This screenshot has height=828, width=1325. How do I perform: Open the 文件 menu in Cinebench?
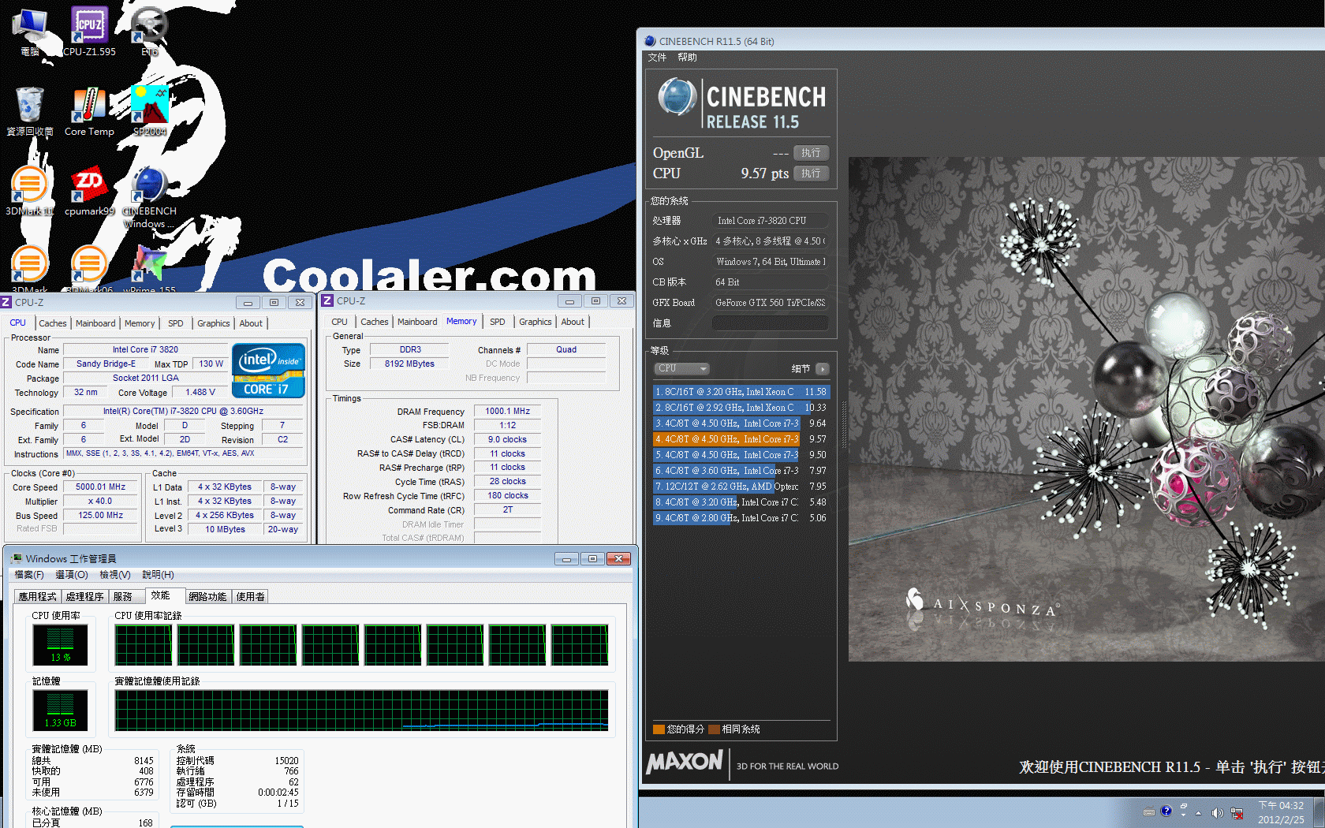657,58
